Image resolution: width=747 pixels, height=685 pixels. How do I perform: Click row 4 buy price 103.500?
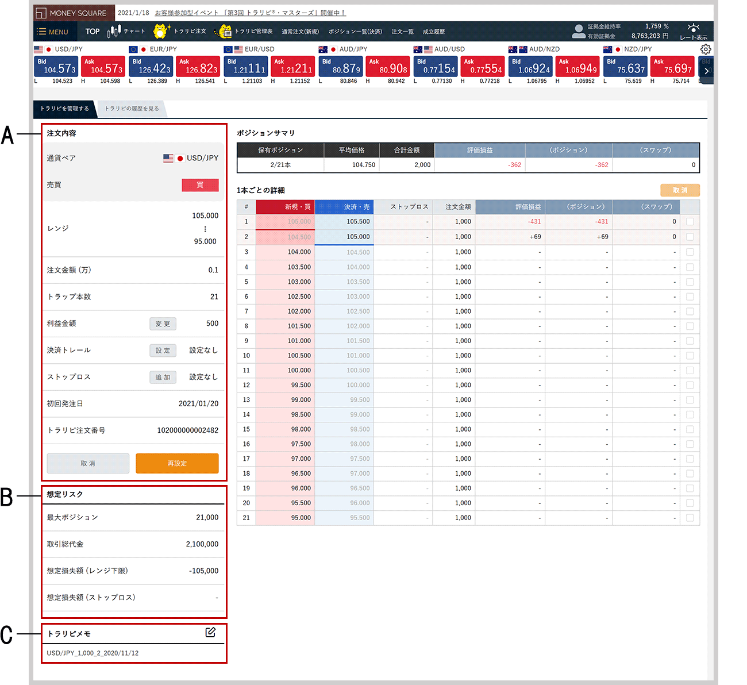coord(299,267)
